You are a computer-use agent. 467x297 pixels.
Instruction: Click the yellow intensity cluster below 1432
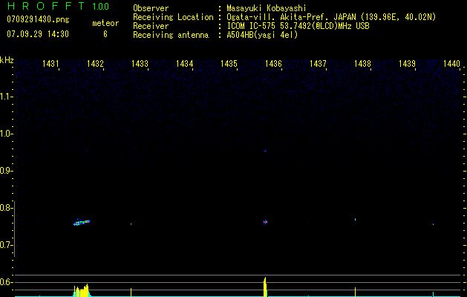82,290
